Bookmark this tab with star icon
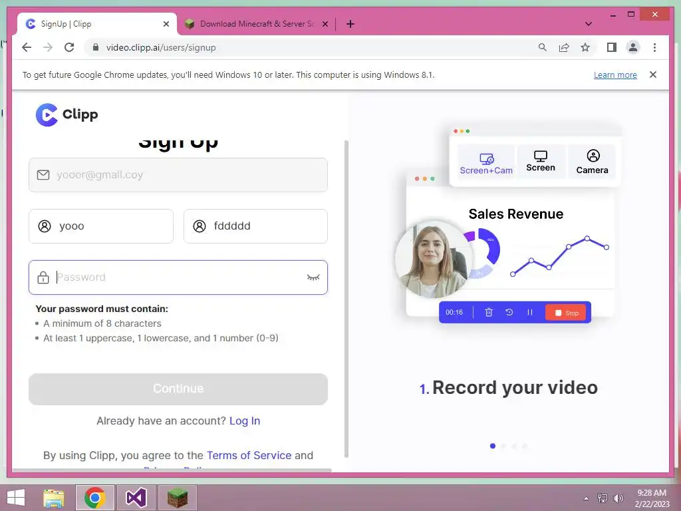Image resolution: width=681 pixels, height=511 pixels. click(x=585, y=47)
